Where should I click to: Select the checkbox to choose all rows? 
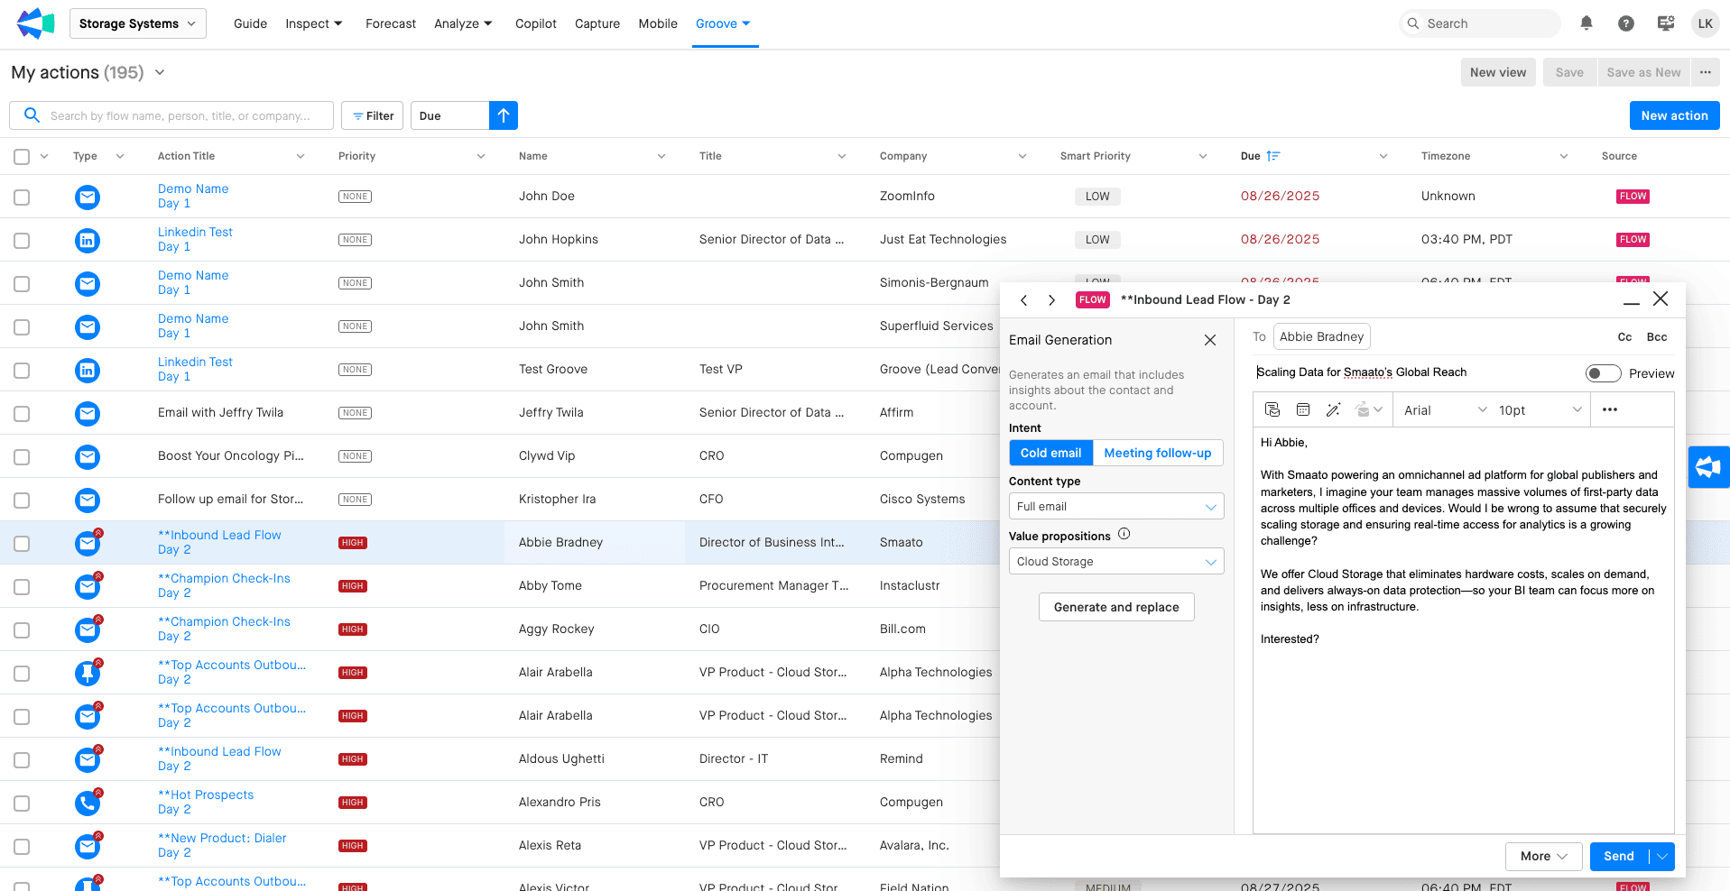[22, 155]
